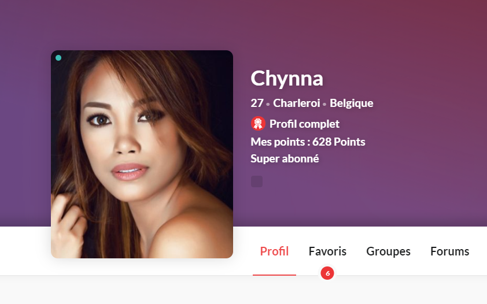The height and width of the screenshot is (304, 487).
Task: Click the green online status dot on photo
Action: 58,58
